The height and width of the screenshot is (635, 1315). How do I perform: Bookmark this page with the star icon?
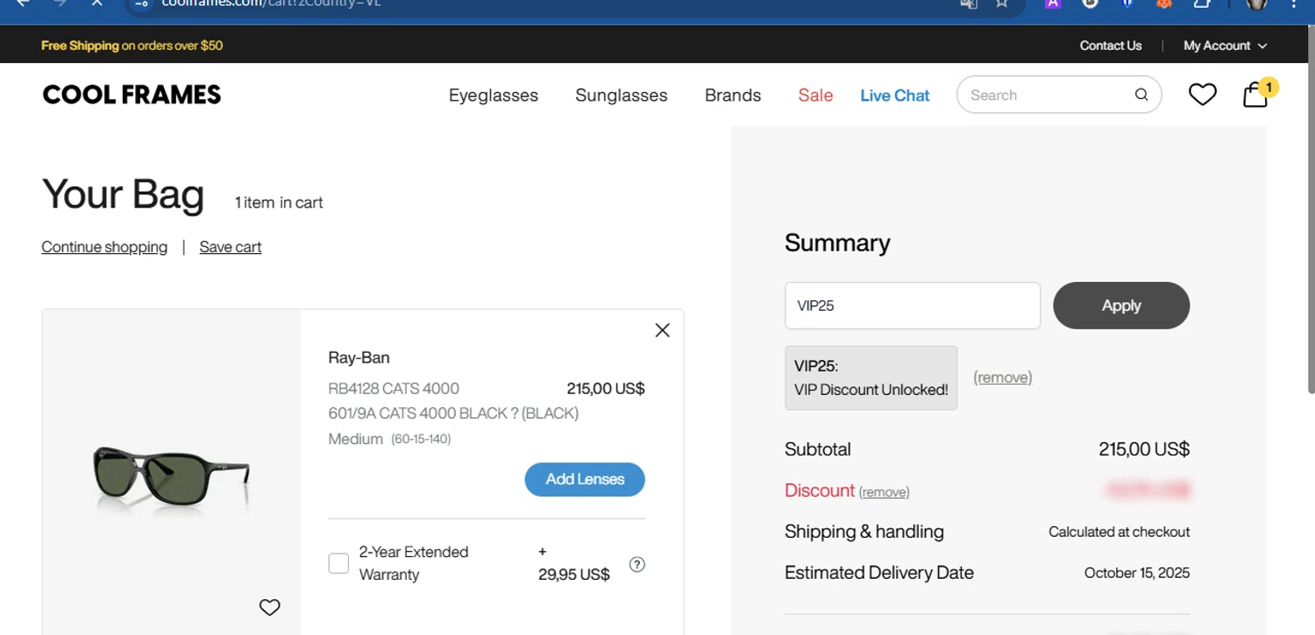click(x=1001, y=4)
